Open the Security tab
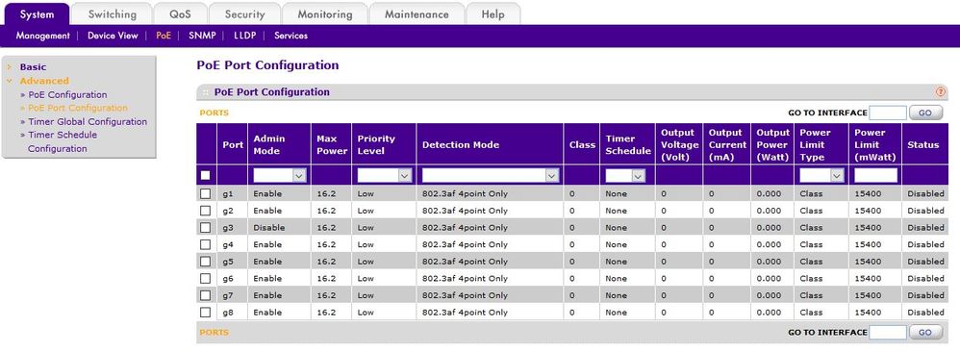Screen dimensions: 960x352 click(x=245, y=14)
